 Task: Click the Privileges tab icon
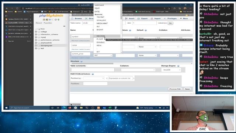coord(165,18)
